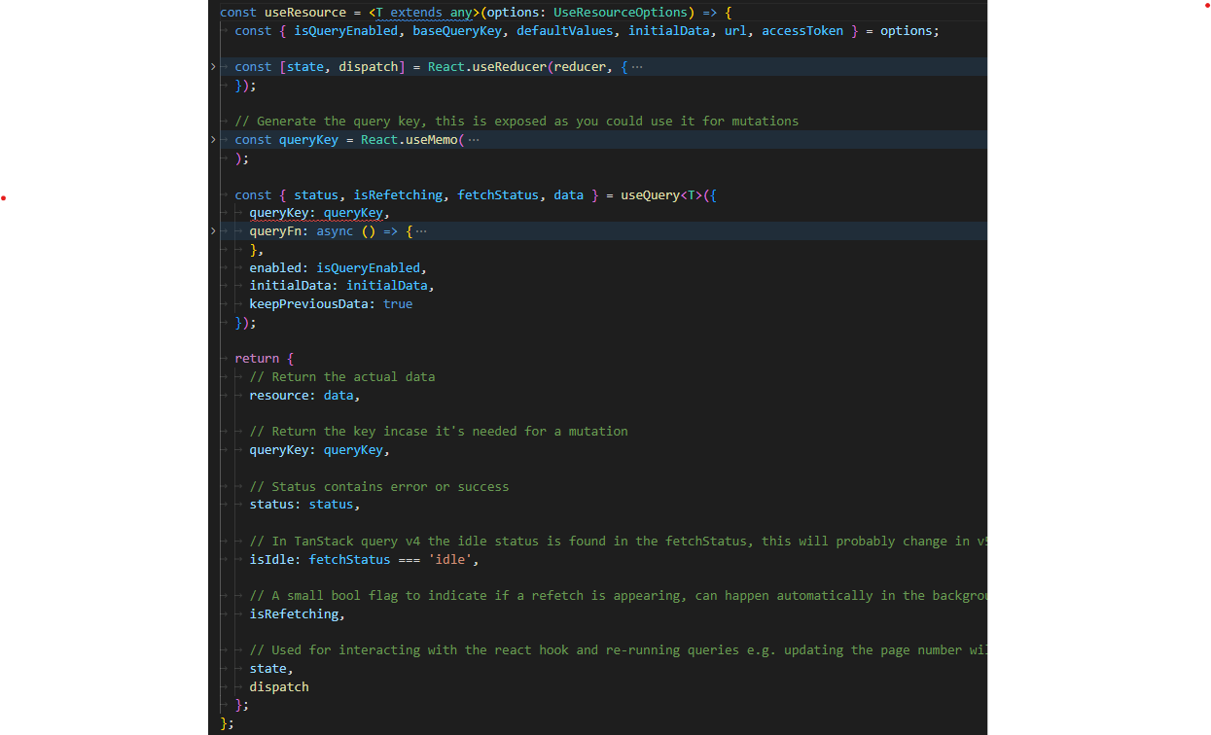Unfold the ellipsis after React.useMemo(
This screenshot has width=1211, height=735.
pyautogui.click(x=474, y=140)
